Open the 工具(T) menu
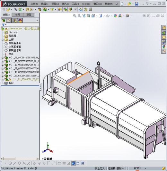 pos(75,4)
